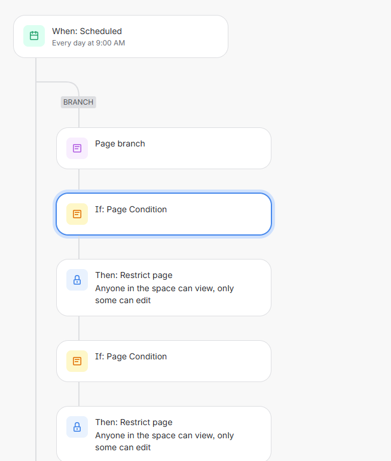
Task: Click the upper Restrict page permission description
Action: tap(164, 294)
